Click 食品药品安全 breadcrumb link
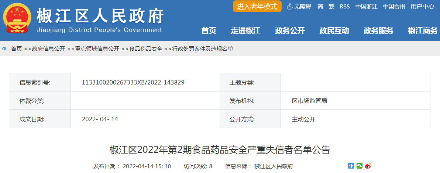The height and width of the screenshot is (173, 440). (x=146, y=49)
